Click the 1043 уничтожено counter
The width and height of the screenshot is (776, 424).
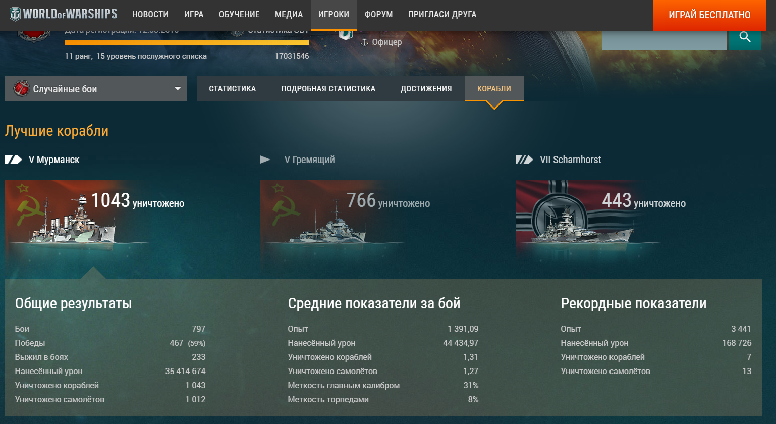pyautogui.click(x=138, y=200)
